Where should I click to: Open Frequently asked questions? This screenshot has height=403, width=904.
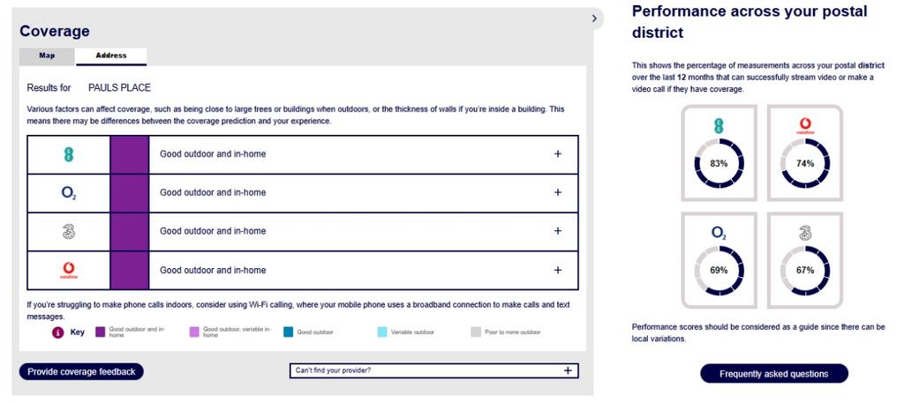pos(773,374)
